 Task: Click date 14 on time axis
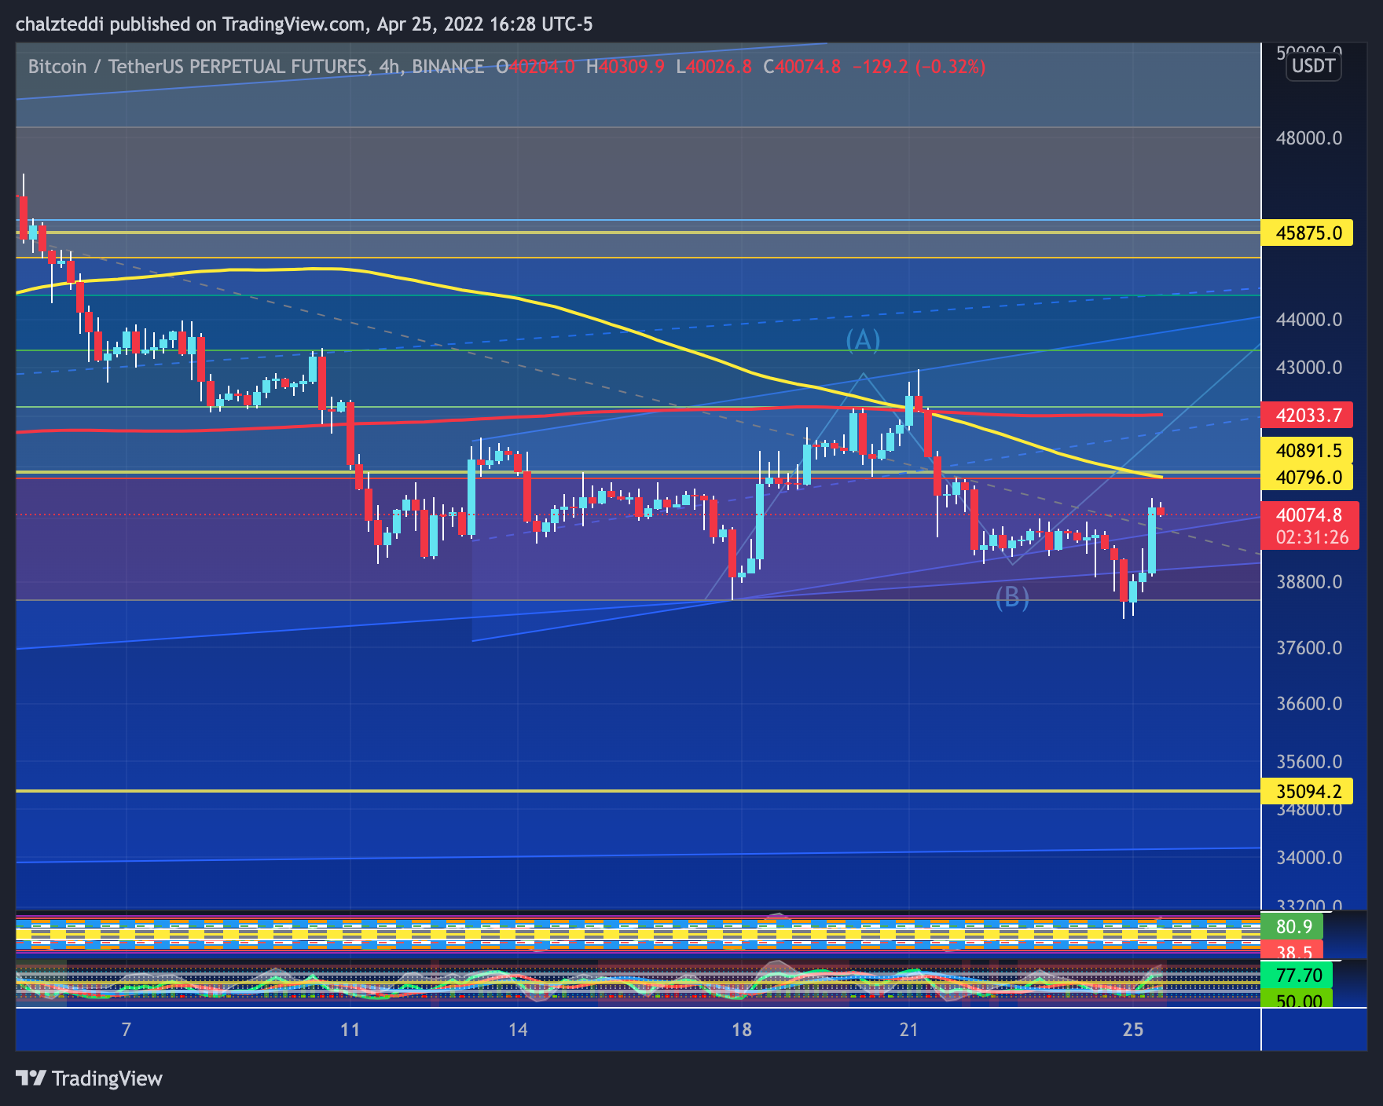(518, 1030)
